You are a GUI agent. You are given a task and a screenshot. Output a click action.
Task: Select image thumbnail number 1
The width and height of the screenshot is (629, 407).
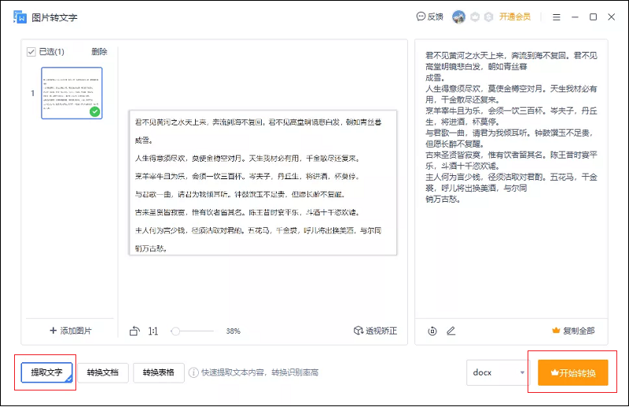tap(72, 93)
